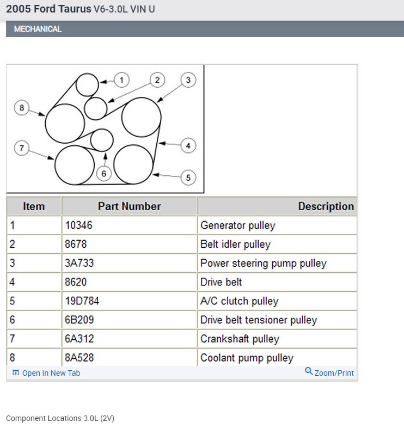Click callout number 4 in the diagram
The image size is (404, 434).
(188, 145)
